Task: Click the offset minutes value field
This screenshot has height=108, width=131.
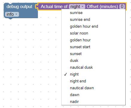Action: (122, 7)
